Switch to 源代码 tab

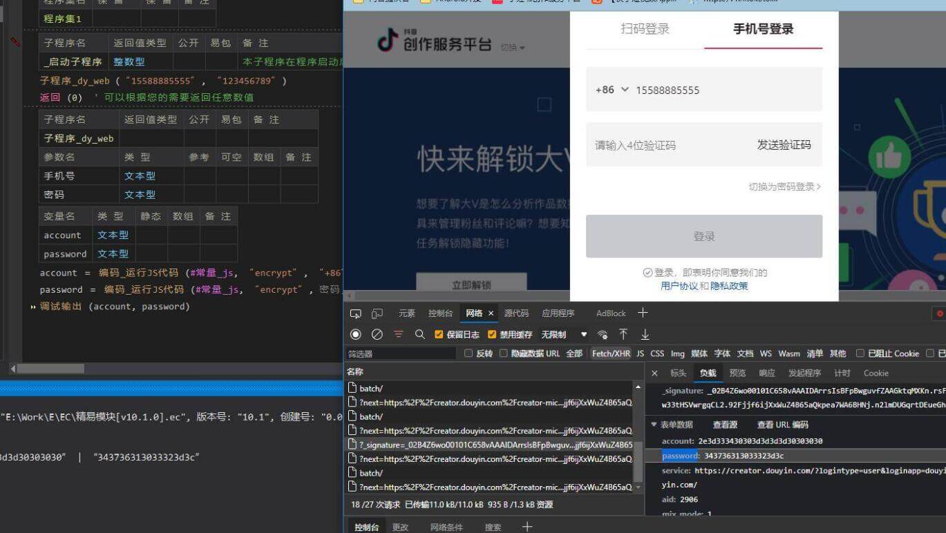[516, 313]
